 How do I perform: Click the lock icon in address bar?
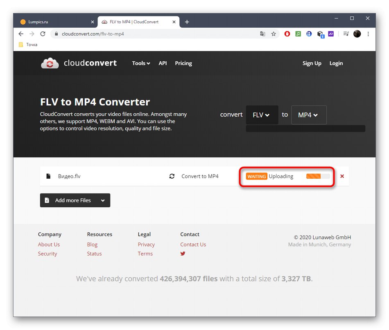(x=57, y=34)
